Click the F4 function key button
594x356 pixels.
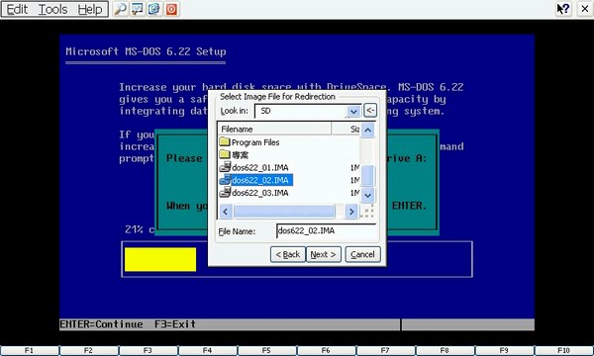point(207,351)
